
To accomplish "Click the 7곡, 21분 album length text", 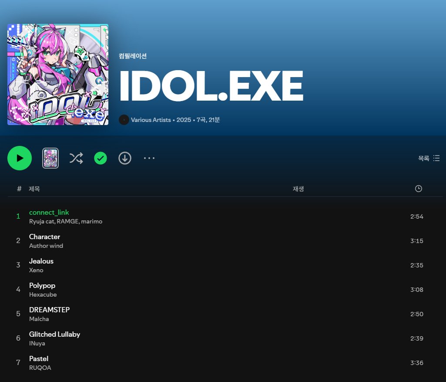I will (208, 120).
